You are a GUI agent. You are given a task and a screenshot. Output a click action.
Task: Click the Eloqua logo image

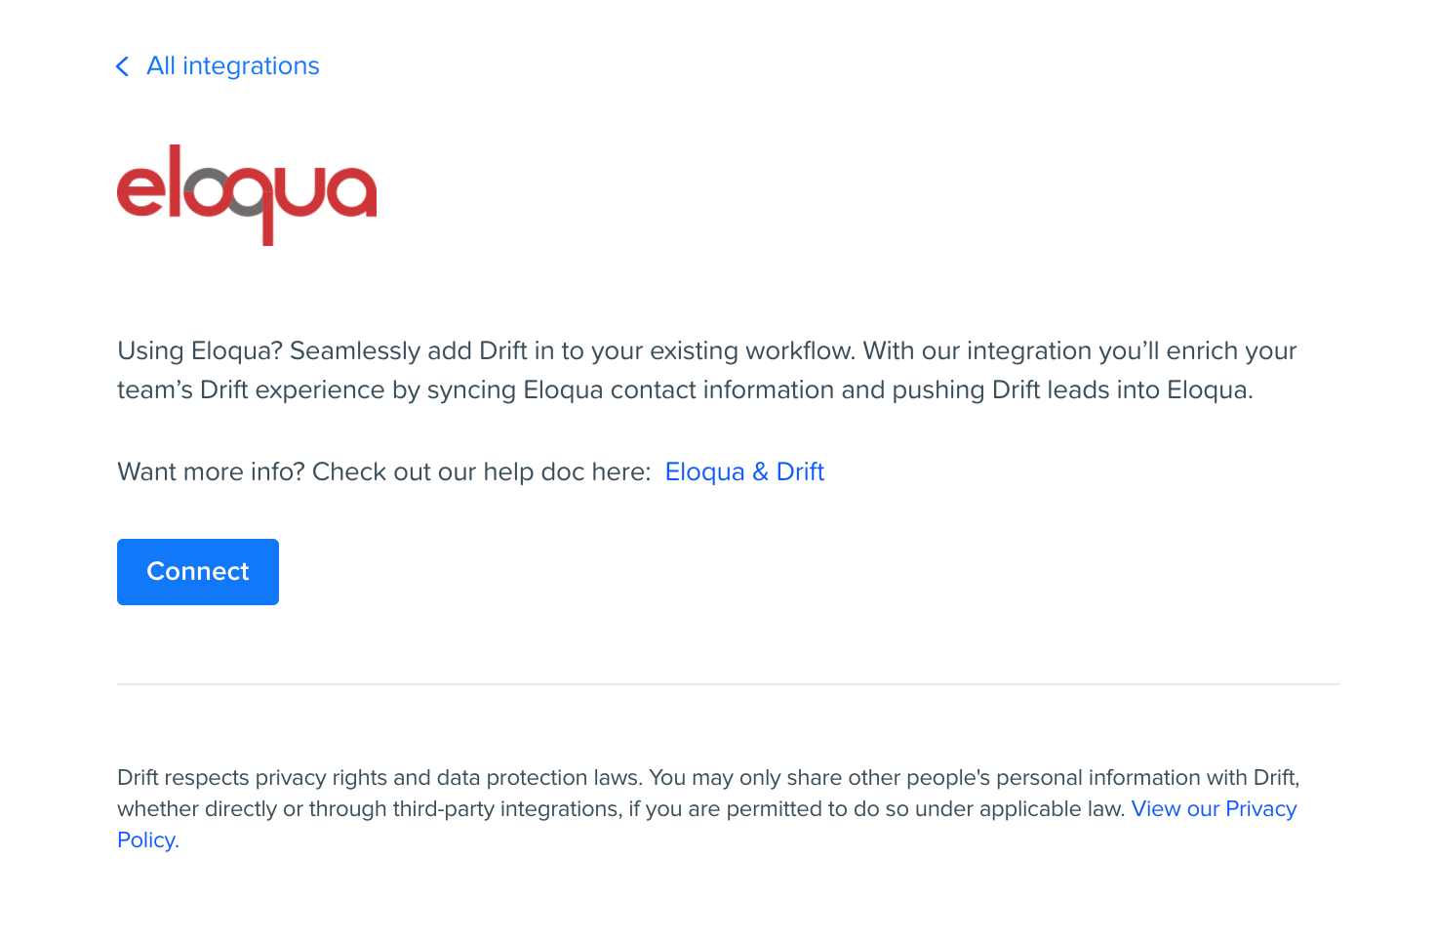pyautogui.click(x=247, y=194)
